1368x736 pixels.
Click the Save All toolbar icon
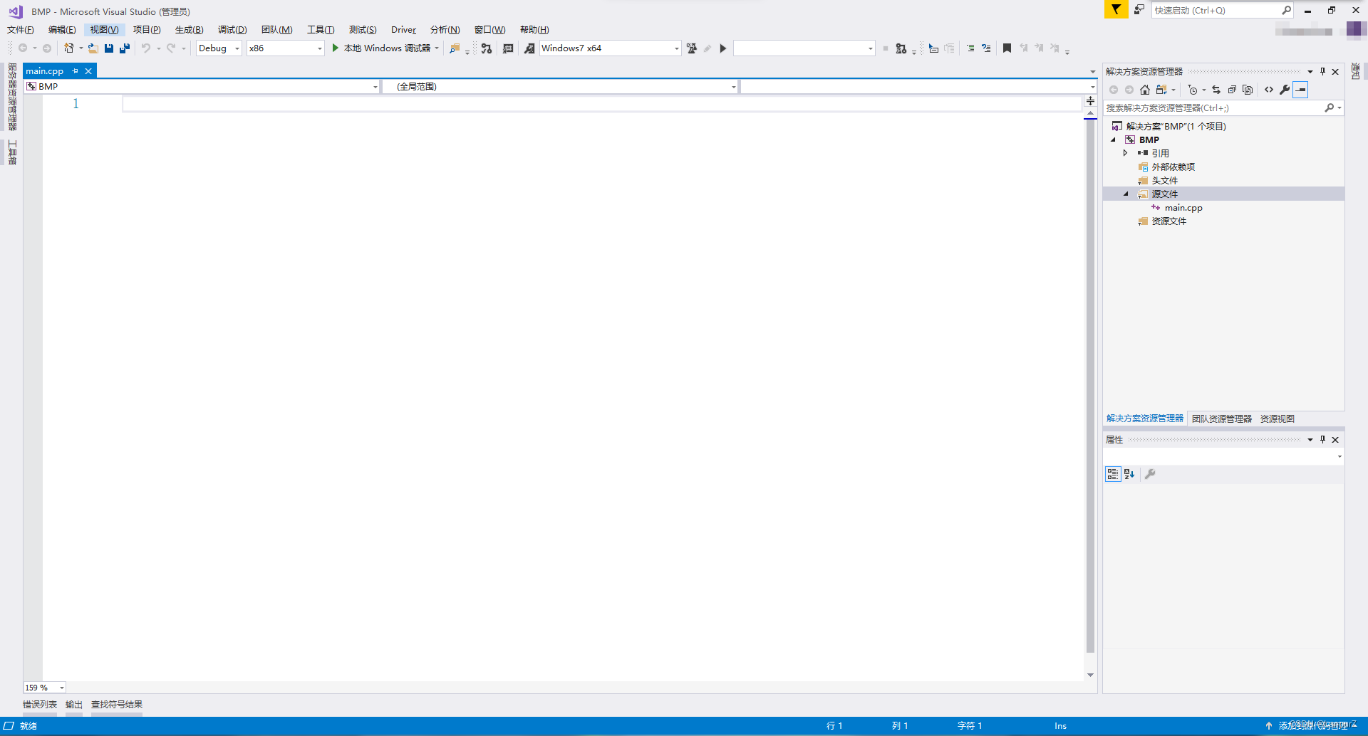pos(125,48)
